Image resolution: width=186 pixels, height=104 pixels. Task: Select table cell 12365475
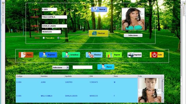[x=101, y=82]
